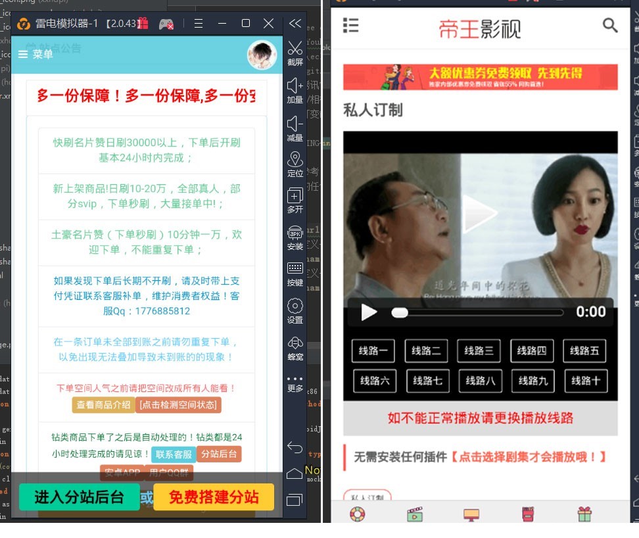Screen dimensions: 639x538
Task: Select 线路五 playback line
Action: [x=584, y=351]
